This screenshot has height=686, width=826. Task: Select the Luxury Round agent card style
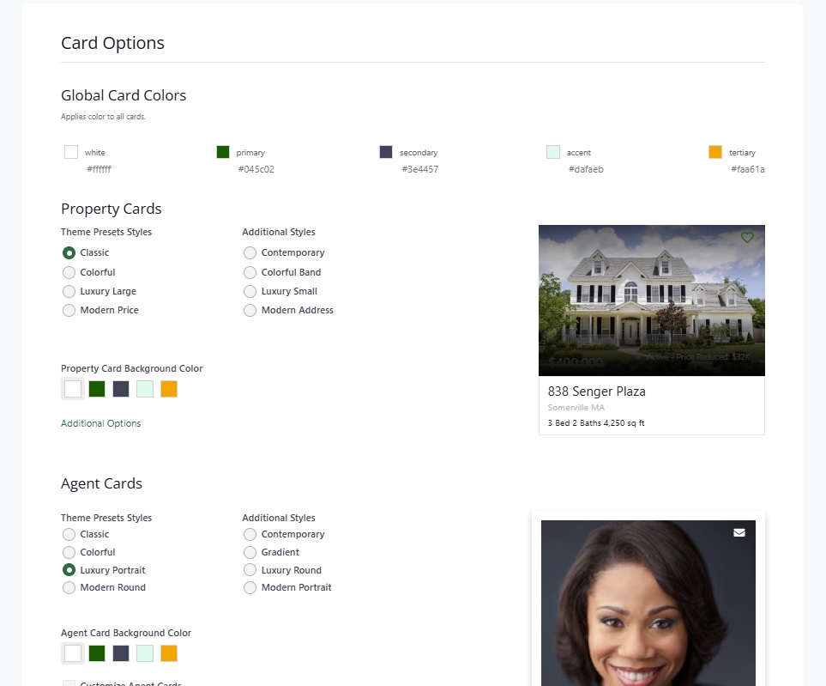coord(250,570)
